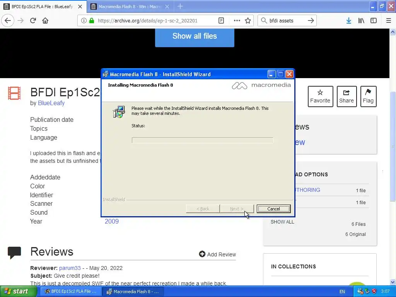Viewport: 396px width, 297px height.
Task: Close the BFDI Ep1Sc2 FLA File tab
Action: (x=80, y=7)
